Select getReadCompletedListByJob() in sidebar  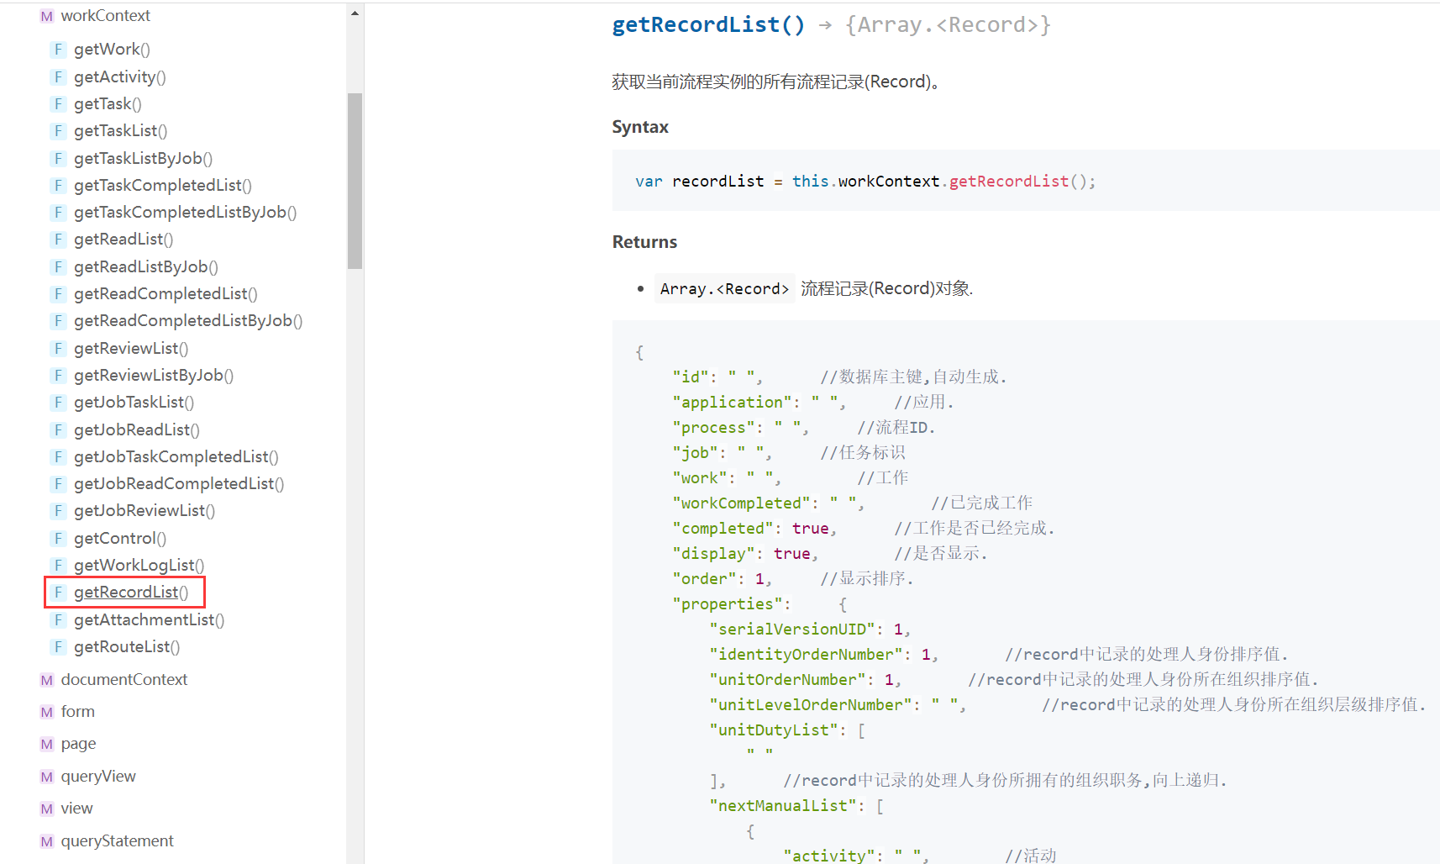[x=188, y=321]
